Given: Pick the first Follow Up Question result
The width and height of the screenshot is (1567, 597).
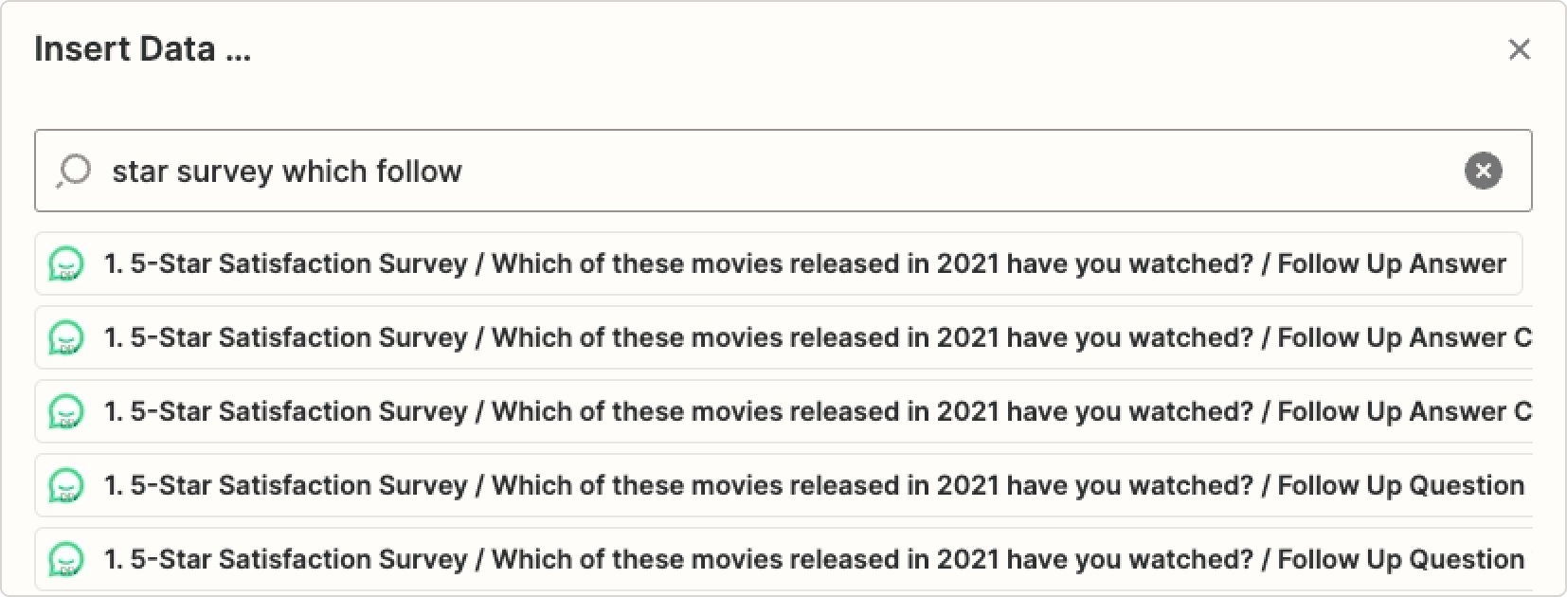Looking at the screenshot, I should [783, 485].
